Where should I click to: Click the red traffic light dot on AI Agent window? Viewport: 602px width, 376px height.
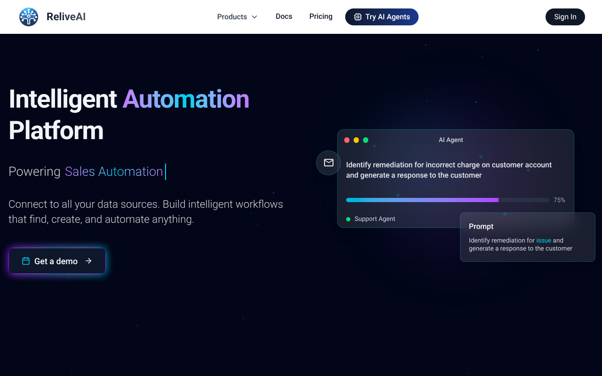[x=347, y=140]
